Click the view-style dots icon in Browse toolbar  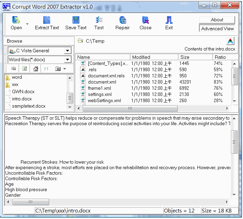pyautogui.click(x=46, y=69)
